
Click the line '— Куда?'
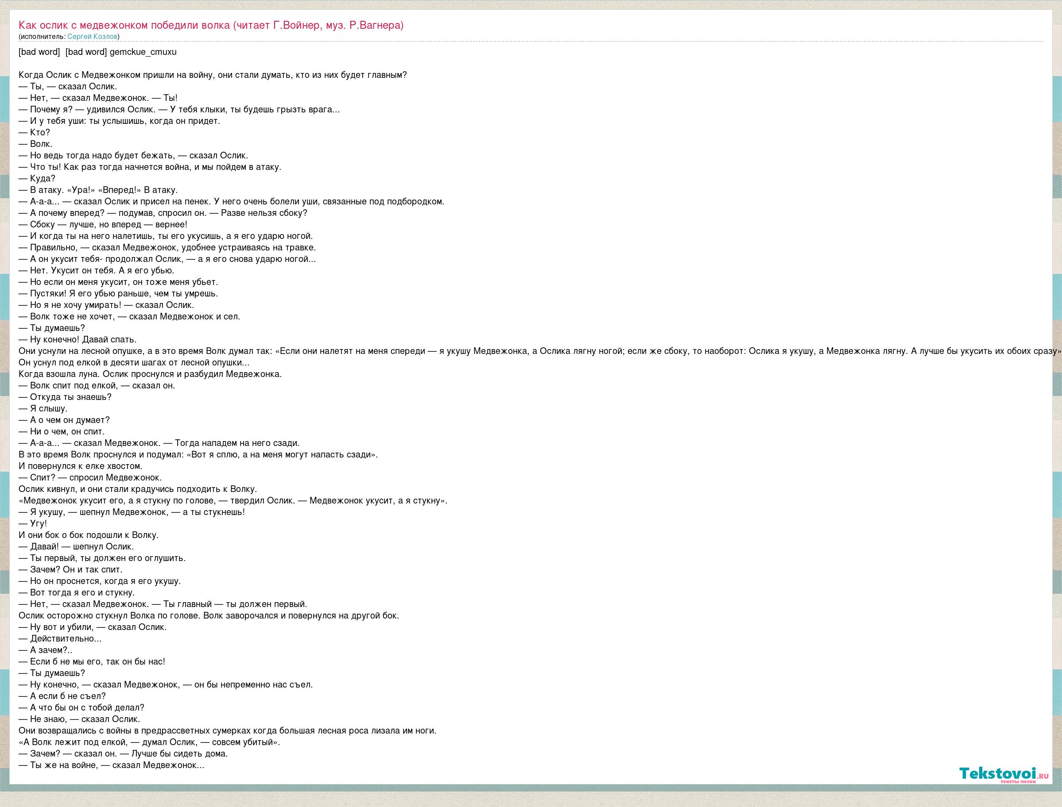[37, 179]
